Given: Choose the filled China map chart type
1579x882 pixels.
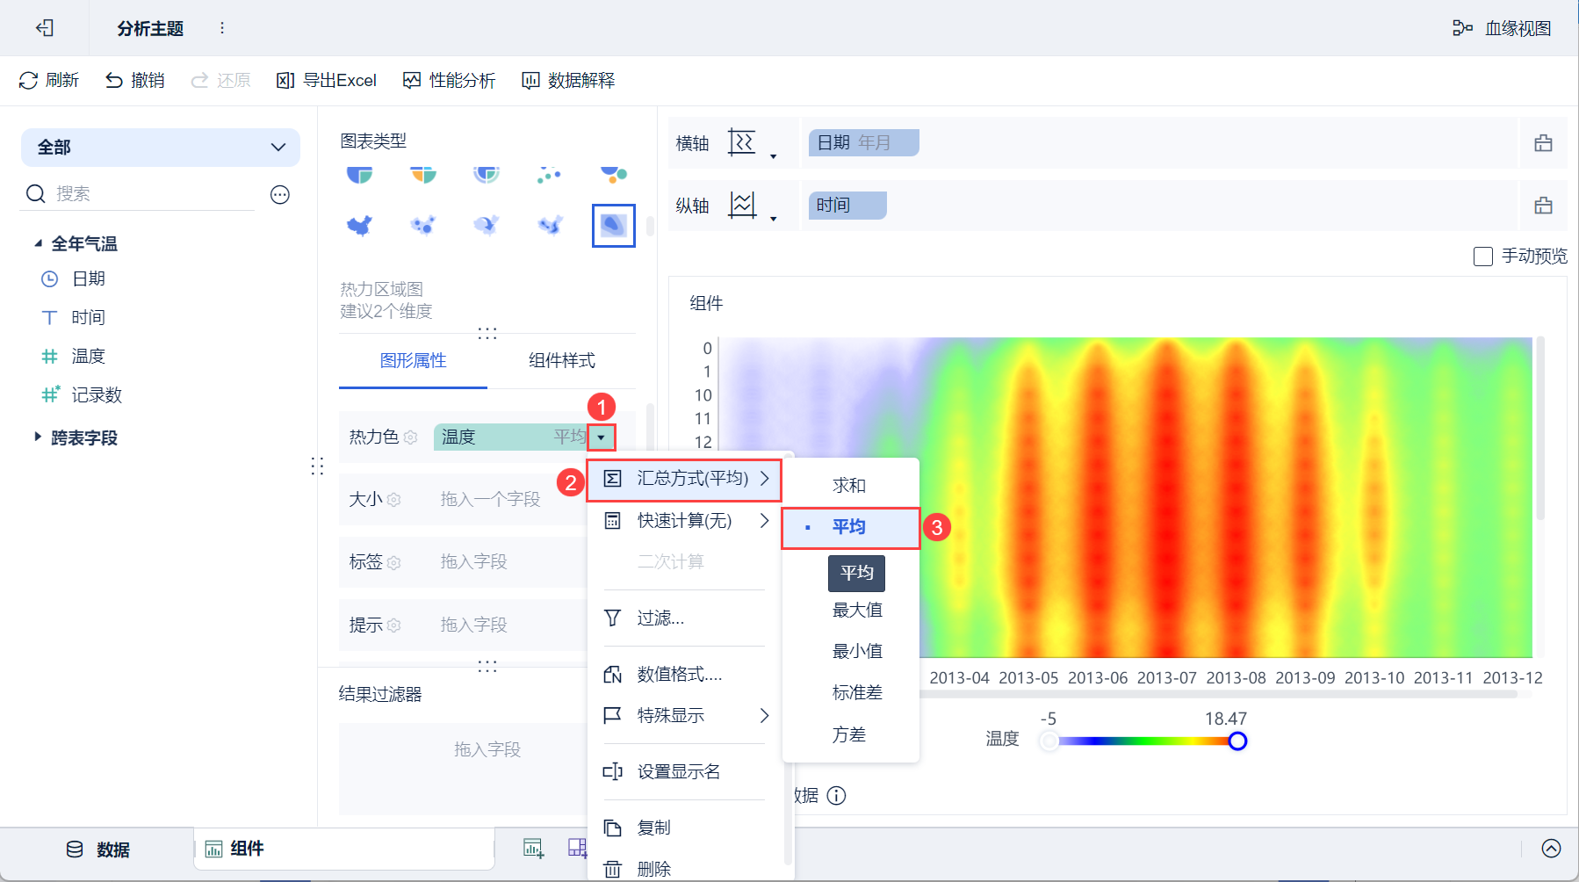Looking at the screenshot, I should tap(359, 226).
